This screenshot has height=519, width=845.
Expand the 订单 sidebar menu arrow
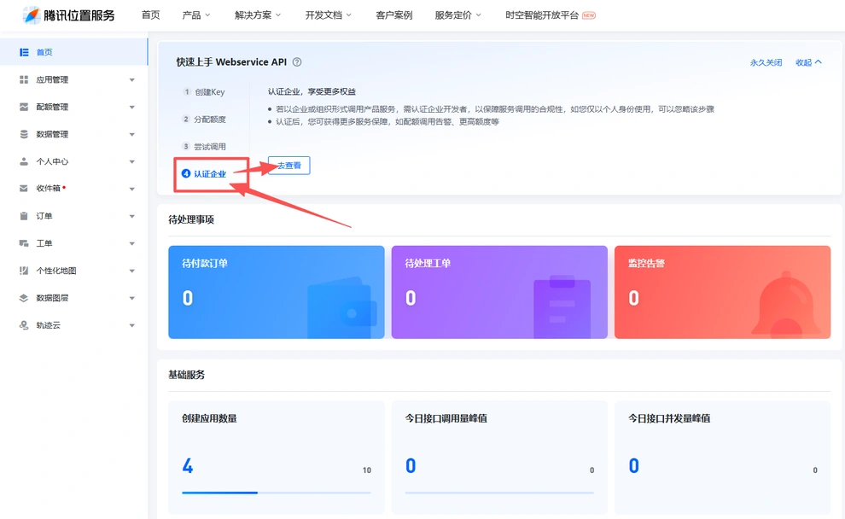(x=132, y=216)
